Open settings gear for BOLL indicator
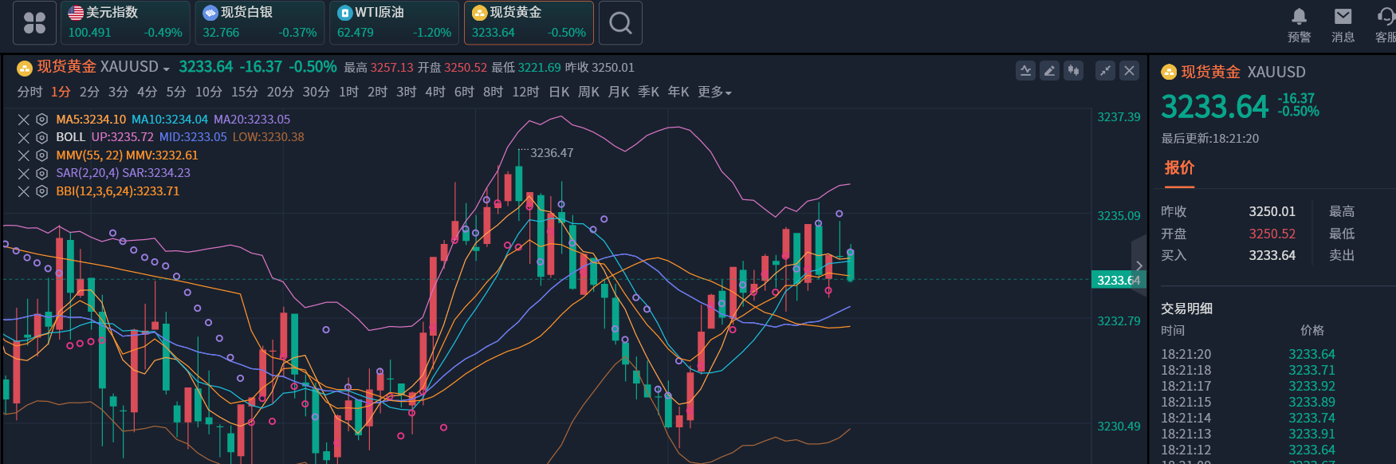This screenshot has width=1396, height=464. tap(41, 137)
